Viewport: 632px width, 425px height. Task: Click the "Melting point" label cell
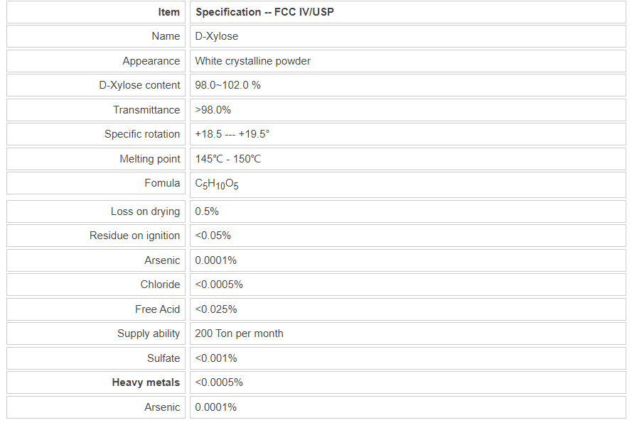point(149,159)
